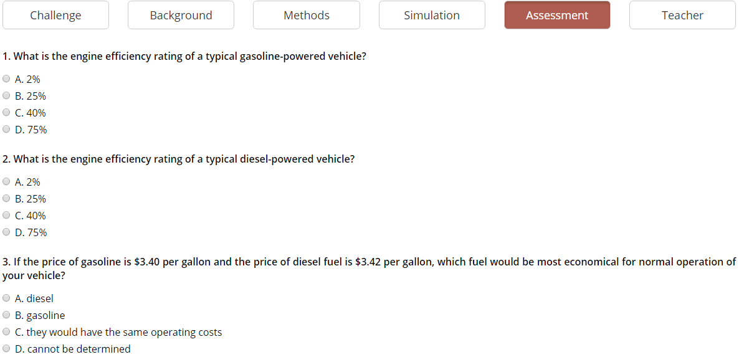Open the Teacher tab
The image size is (739, 357).
click(682, 15)
